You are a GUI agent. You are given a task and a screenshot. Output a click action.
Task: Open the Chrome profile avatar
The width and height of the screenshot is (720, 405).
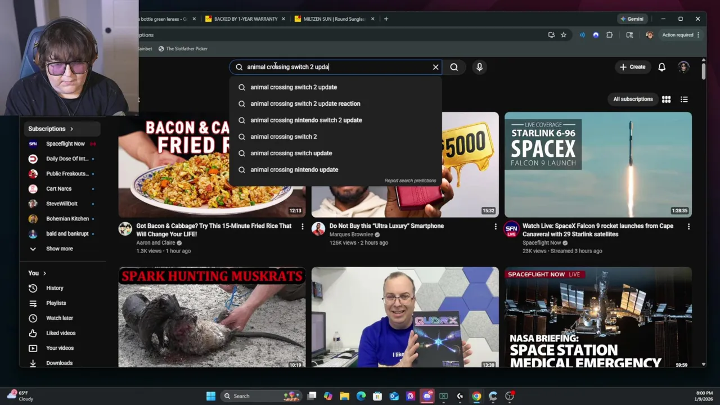(650, 35)
